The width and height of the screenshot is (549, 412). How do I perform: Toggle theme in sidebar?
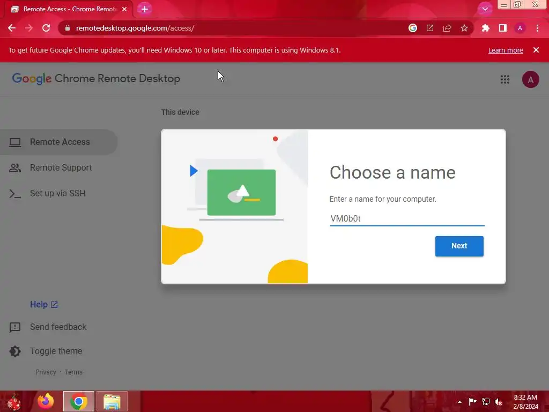pyautogui.click(x=46, y=351)
